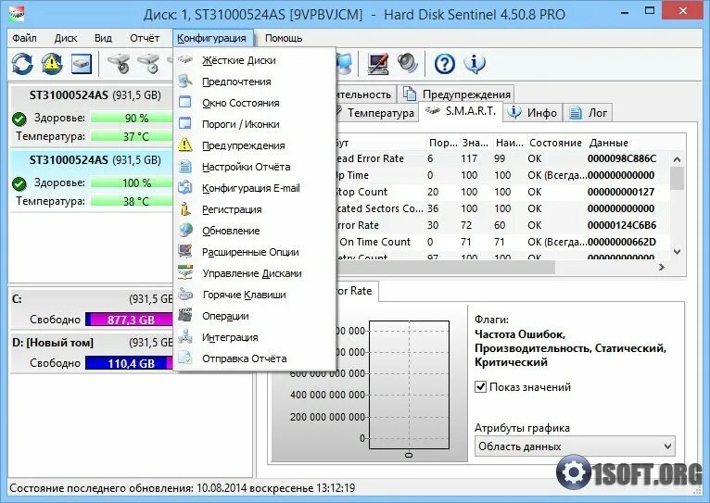Image resolution: width=710 pixels, height=503 pixels.
Task: Click the disk with clock toolbar icon
Action: (149, 64)
